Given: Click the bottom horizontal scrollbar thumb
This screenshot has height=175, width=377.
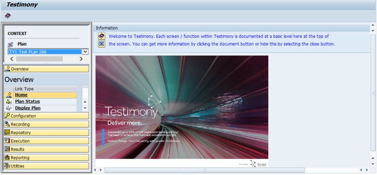Looking at the screenshot, I should 205,170.
